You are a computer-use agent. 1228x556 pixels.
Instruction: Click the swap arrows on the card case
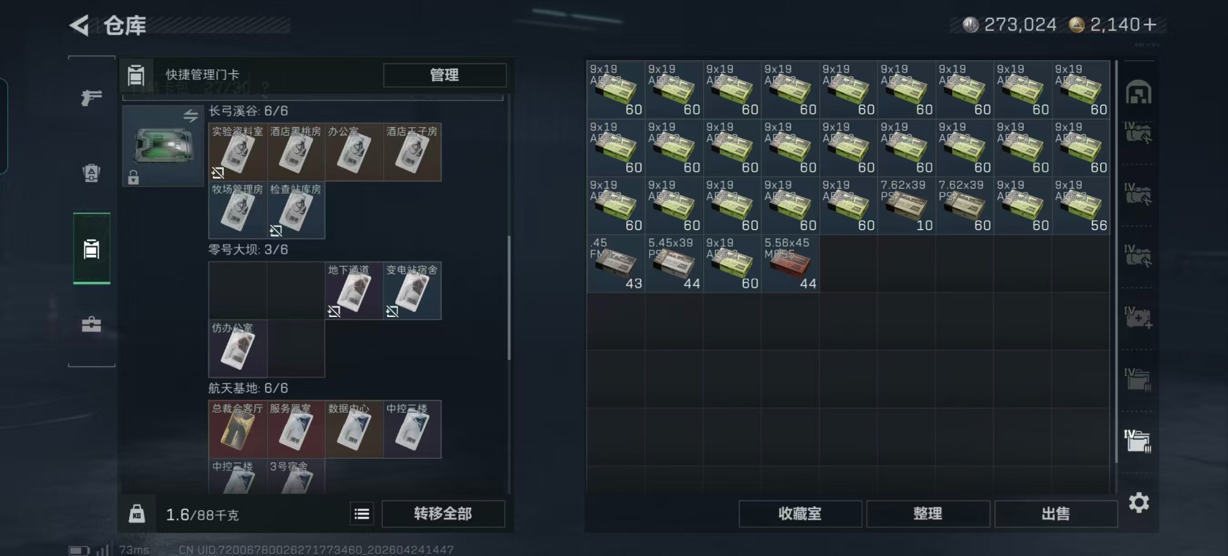pyautogui.click(x=191, y=116)
